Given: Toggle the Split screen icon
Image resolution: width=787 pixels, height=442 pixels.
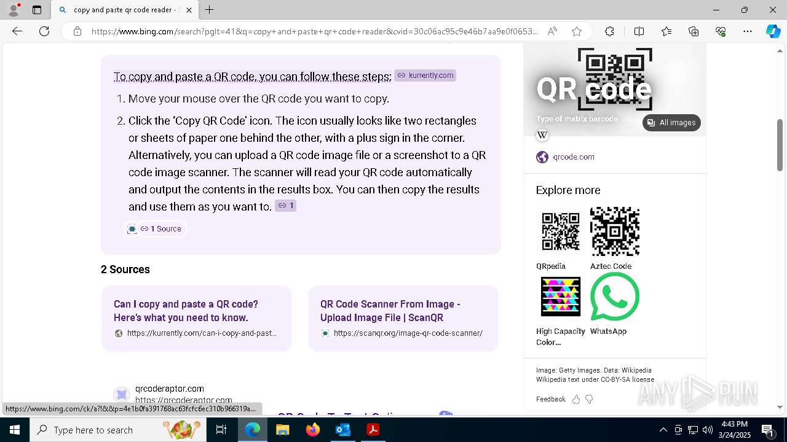Looking at the screenshot, I should point(639,31).
